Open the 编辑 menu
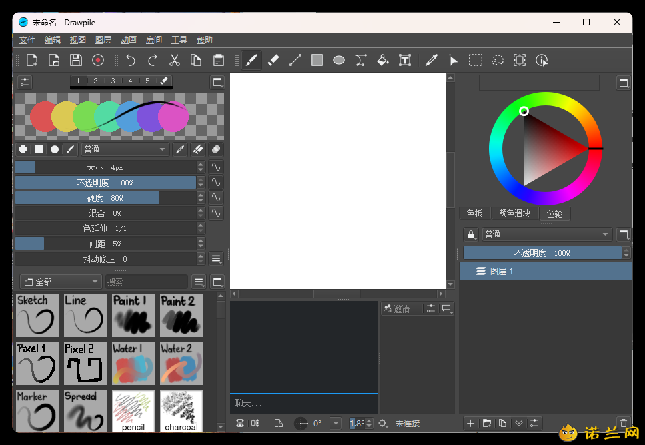645x445 pixels. 53,40
